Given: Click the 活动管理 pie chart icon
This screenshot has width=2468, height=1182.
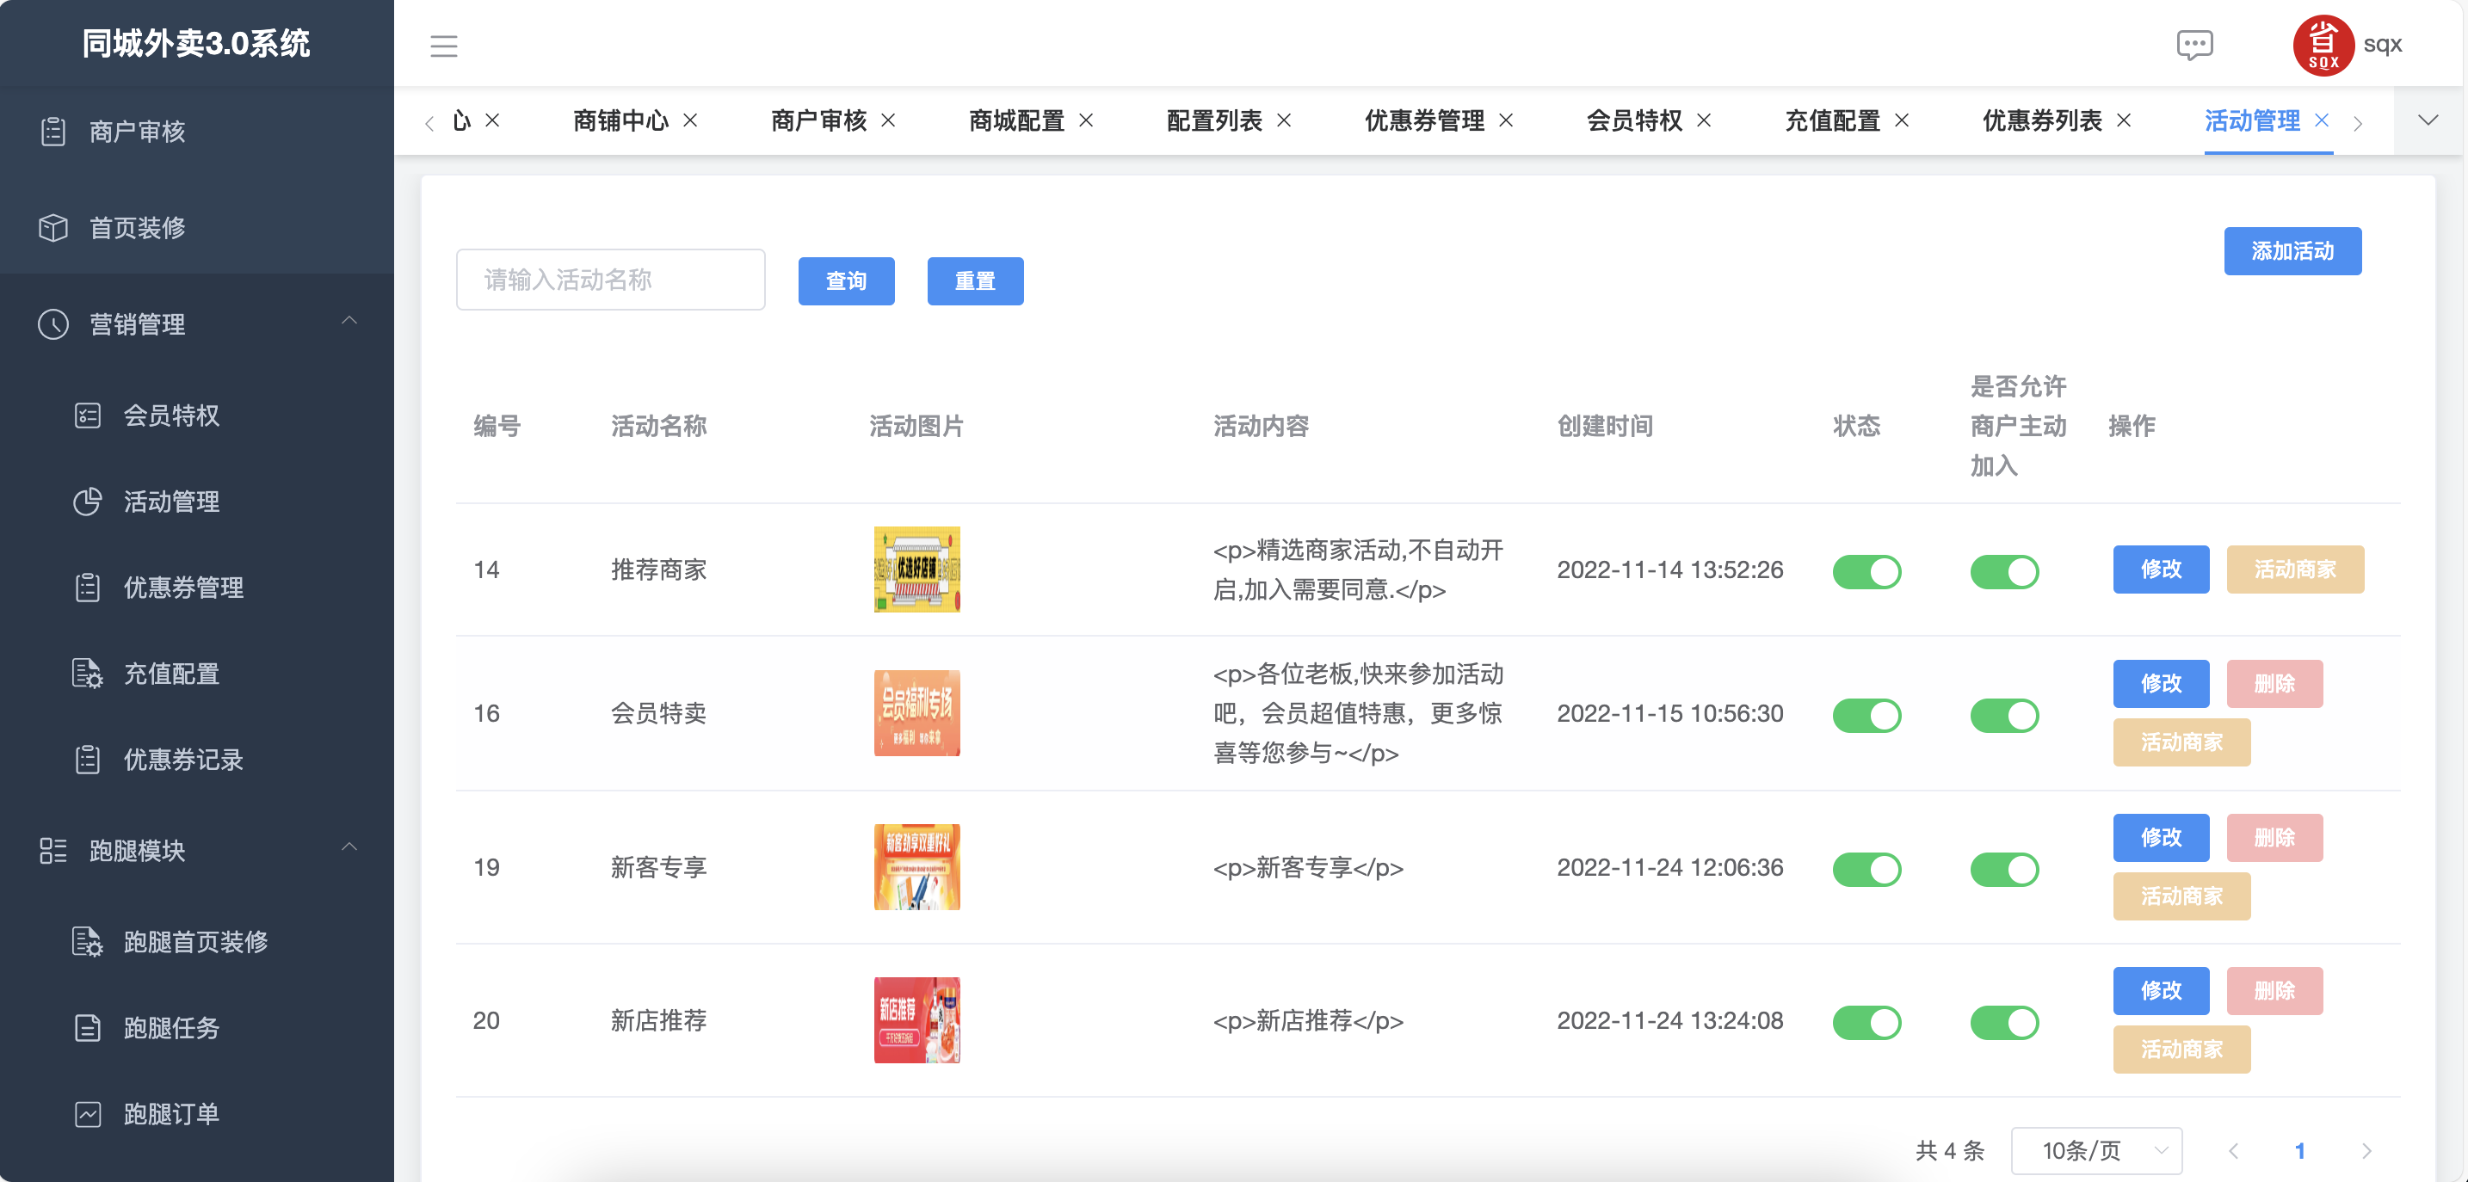Looking at the screenshot, I should [x=87, y=502].
